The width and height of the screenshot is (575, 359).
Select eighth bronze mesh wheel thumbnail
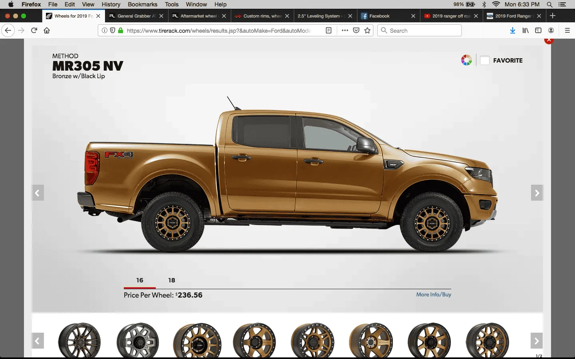click(x=488, y=340)
